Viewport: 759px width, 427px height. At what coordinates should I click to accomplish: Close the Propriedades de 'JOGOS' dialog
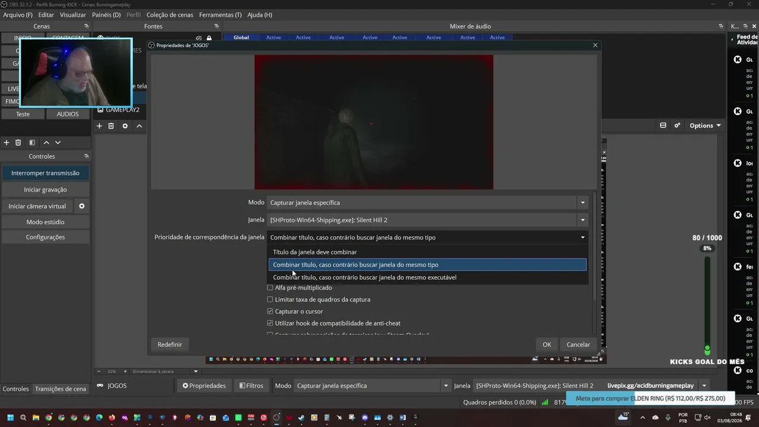(x=595, y=45)
